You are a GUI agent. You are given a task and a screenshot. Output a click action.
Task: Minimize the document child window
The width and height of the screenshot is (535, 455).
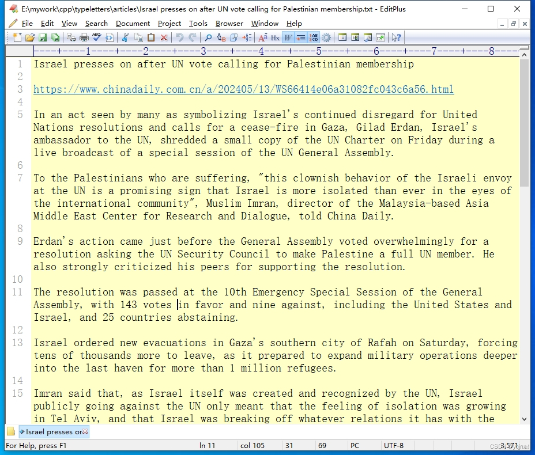[x=502, y=24]
